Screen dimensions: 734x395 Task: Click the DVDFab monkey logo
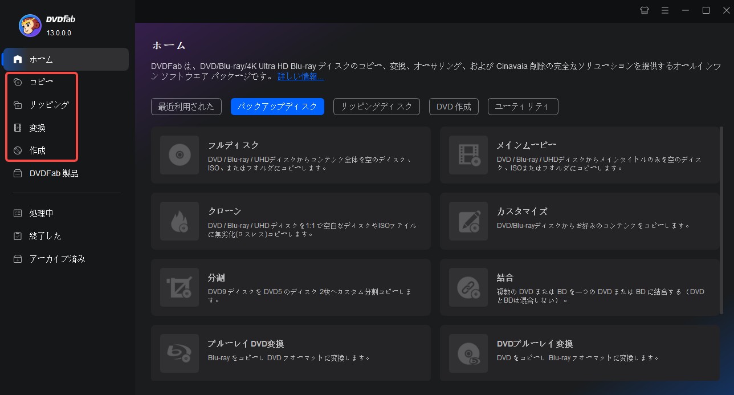tap(30, 25)
